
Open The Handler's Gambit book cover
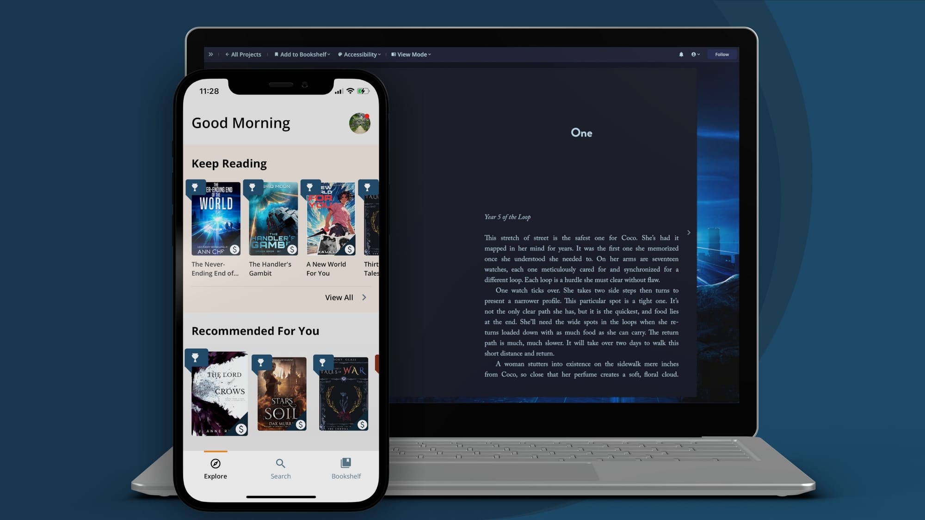[x=273, y=219]
